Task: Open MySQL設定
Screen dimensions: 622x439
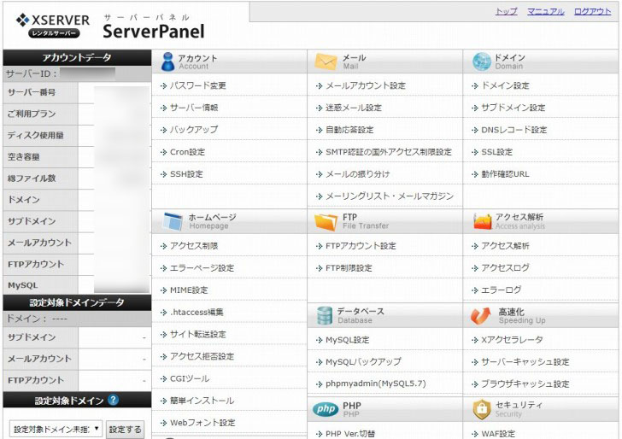Action: 347,339
